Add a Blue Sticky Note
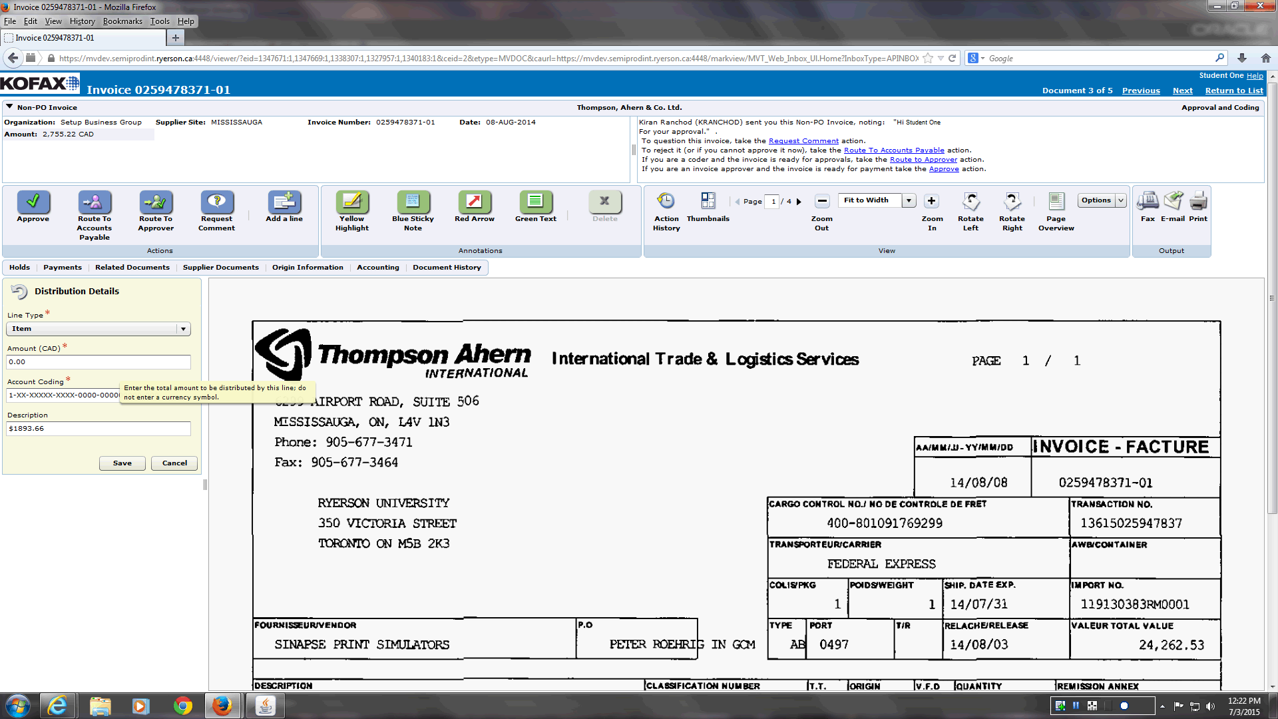Image resolution: width=1278 pixels, height=719 pixels. (x=413, y=201)
